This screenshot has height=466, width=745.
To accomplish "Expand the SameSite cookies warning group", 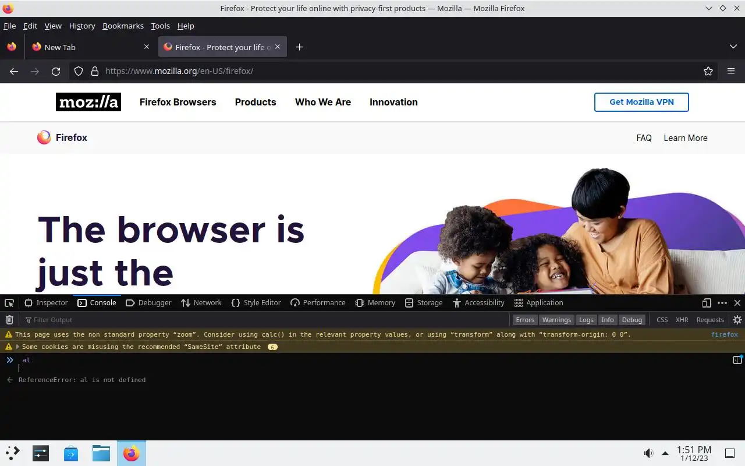I will coord(17,347).
